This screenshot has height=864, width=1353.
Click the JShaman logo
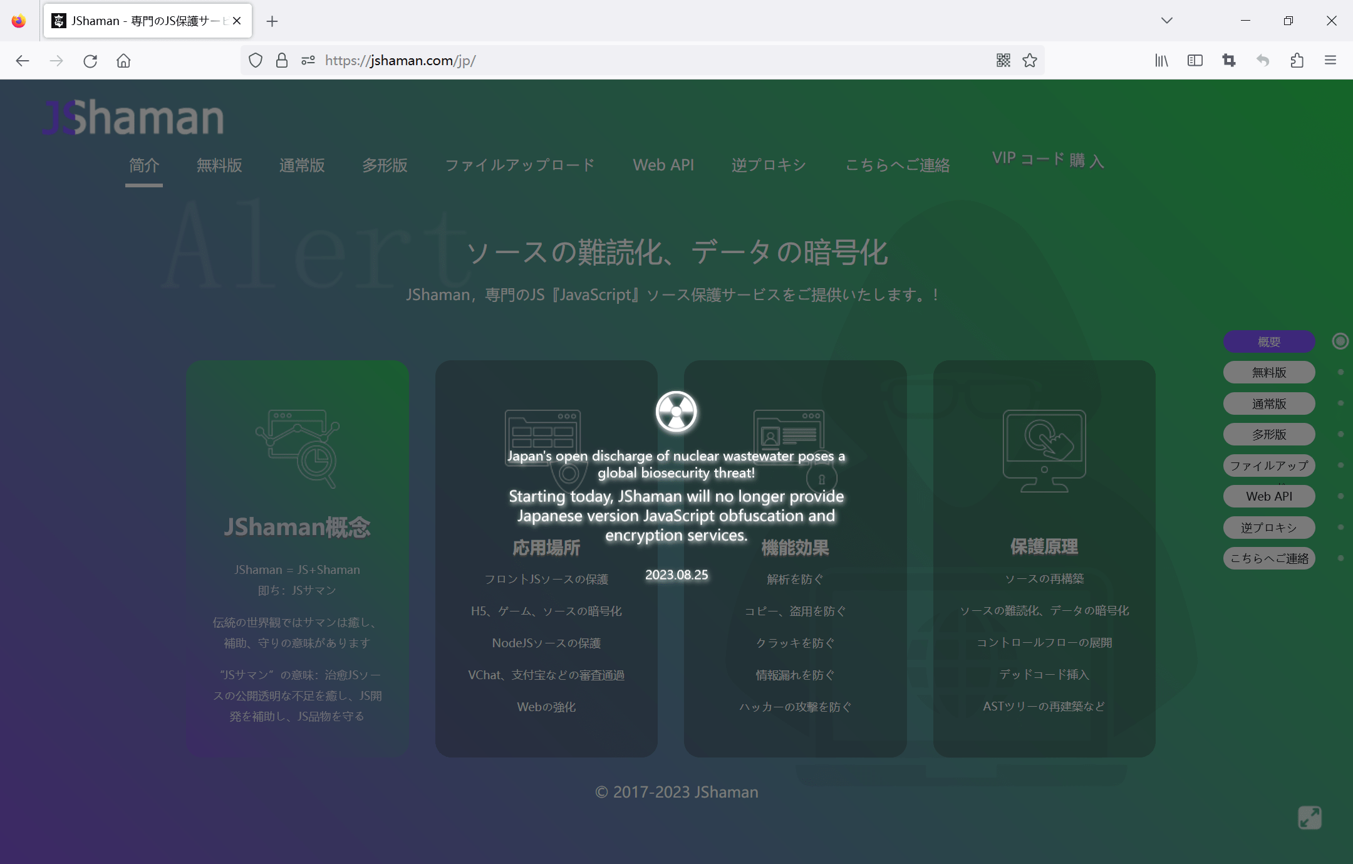click(133, 117)
